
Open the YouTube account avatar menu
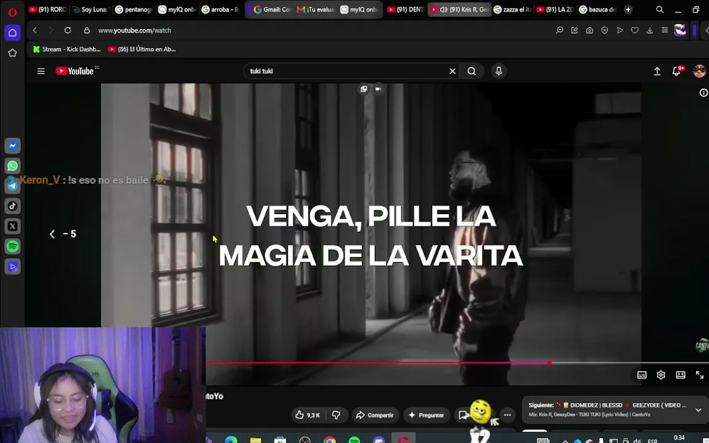699,71
